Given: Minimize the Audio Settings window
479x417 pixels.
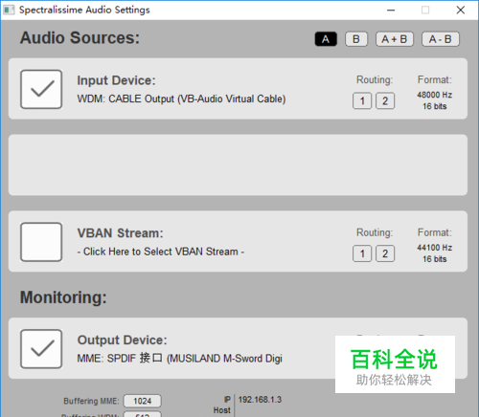Looking at the screenshot, I should (x=391, y=11).
